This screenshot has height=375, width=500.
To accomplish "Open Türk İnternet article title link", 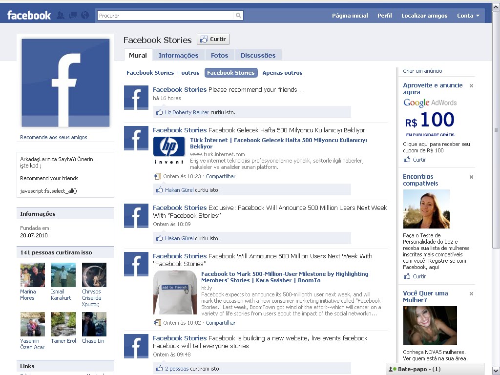I will [x=278, y=143].
